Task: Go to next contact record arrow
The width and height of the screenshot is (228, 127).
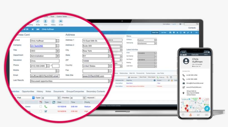Action: (x=33, y=29)
